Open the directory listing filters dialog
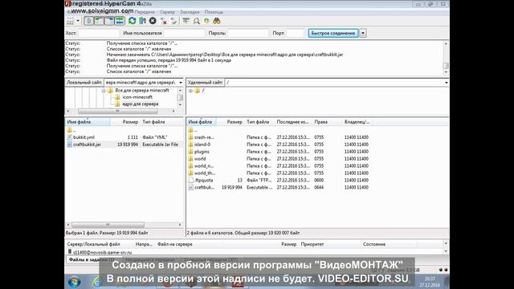The image size is (514, 289). [x=186, y=21]
